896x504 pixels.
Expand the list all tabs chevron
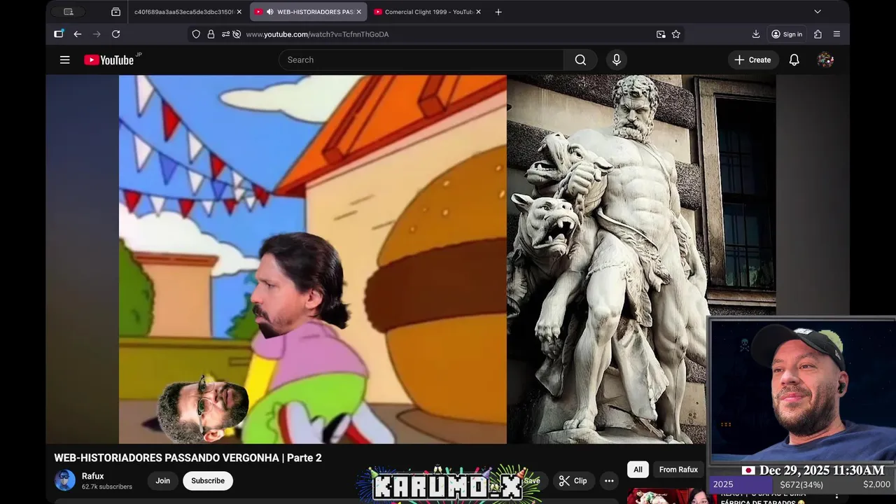pos(818,12)
